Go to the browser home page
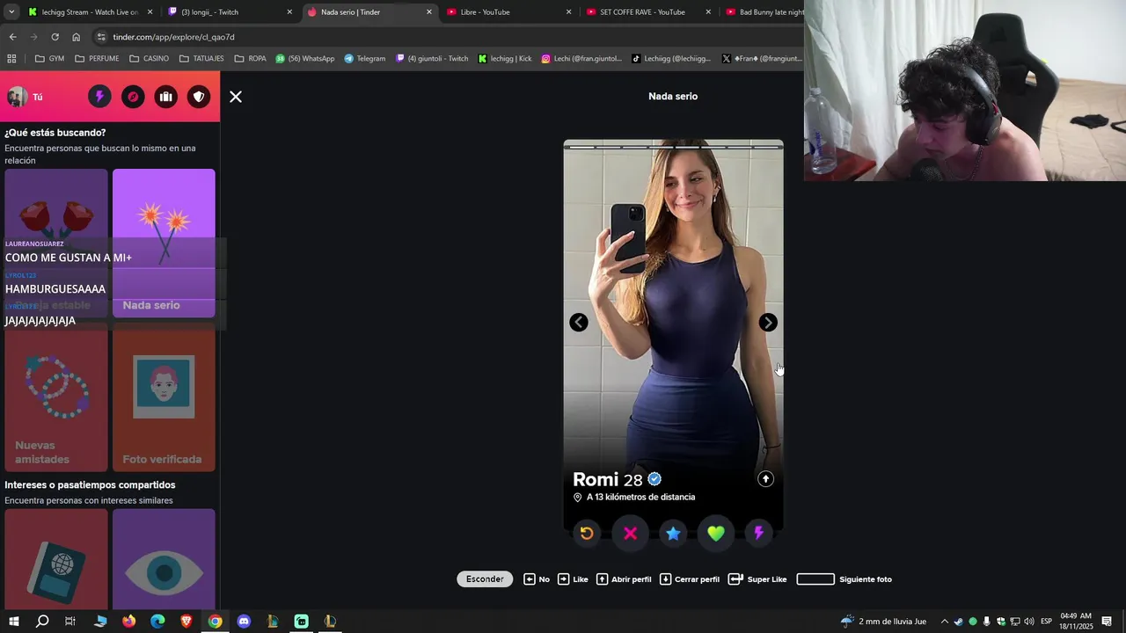This screenshot has height=633, width=1126. [x=77, y=37]
